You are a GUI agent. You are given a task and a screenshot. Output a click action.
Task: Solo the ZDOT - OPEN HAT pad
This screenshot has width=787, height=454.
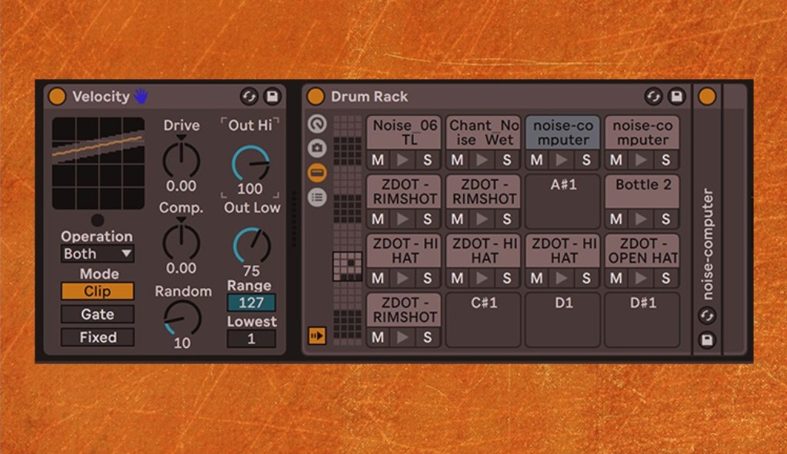tap(666, 279)
